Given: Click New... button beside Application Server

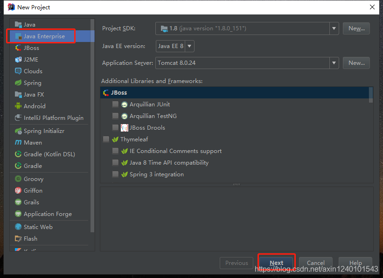Looking at the screenshot, I should (x=356, y=63).
